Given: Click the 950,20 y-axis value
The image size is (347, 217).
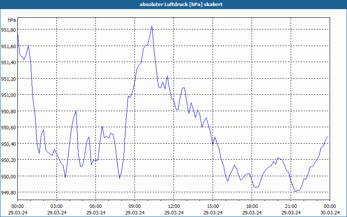Looking at the screenshot, I should pyautogui.click(x=8, y=160).
